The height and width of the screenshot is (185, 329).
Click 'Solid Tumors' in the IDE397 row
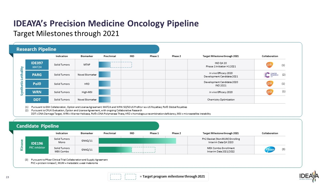[x=62, y=65]
